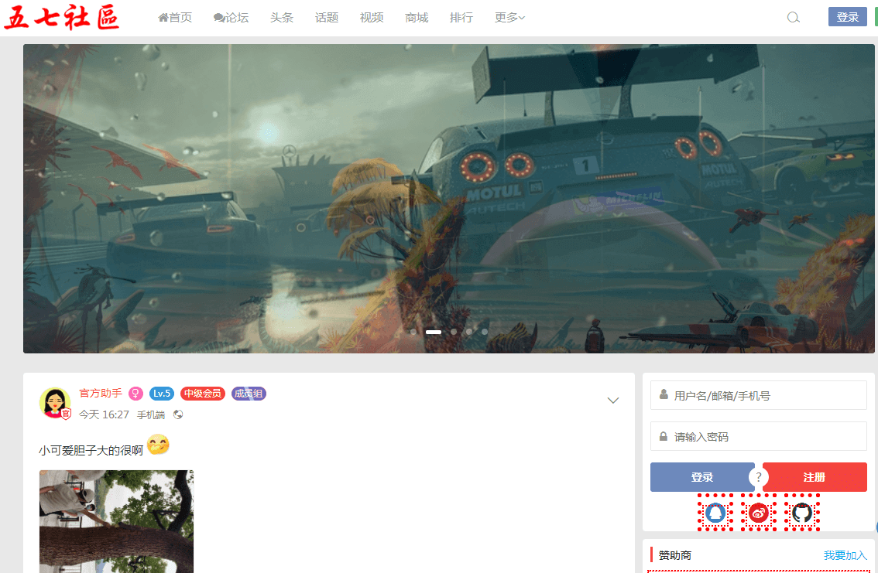Focus the 用户名/邮箱/手机号 input field
Screen dimensions: 878x573
coord(759,395)
